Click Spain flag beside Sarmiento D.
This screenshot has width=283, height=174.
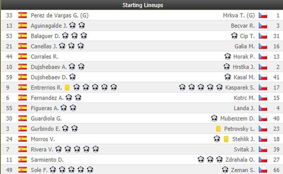[x=22, y=160]
